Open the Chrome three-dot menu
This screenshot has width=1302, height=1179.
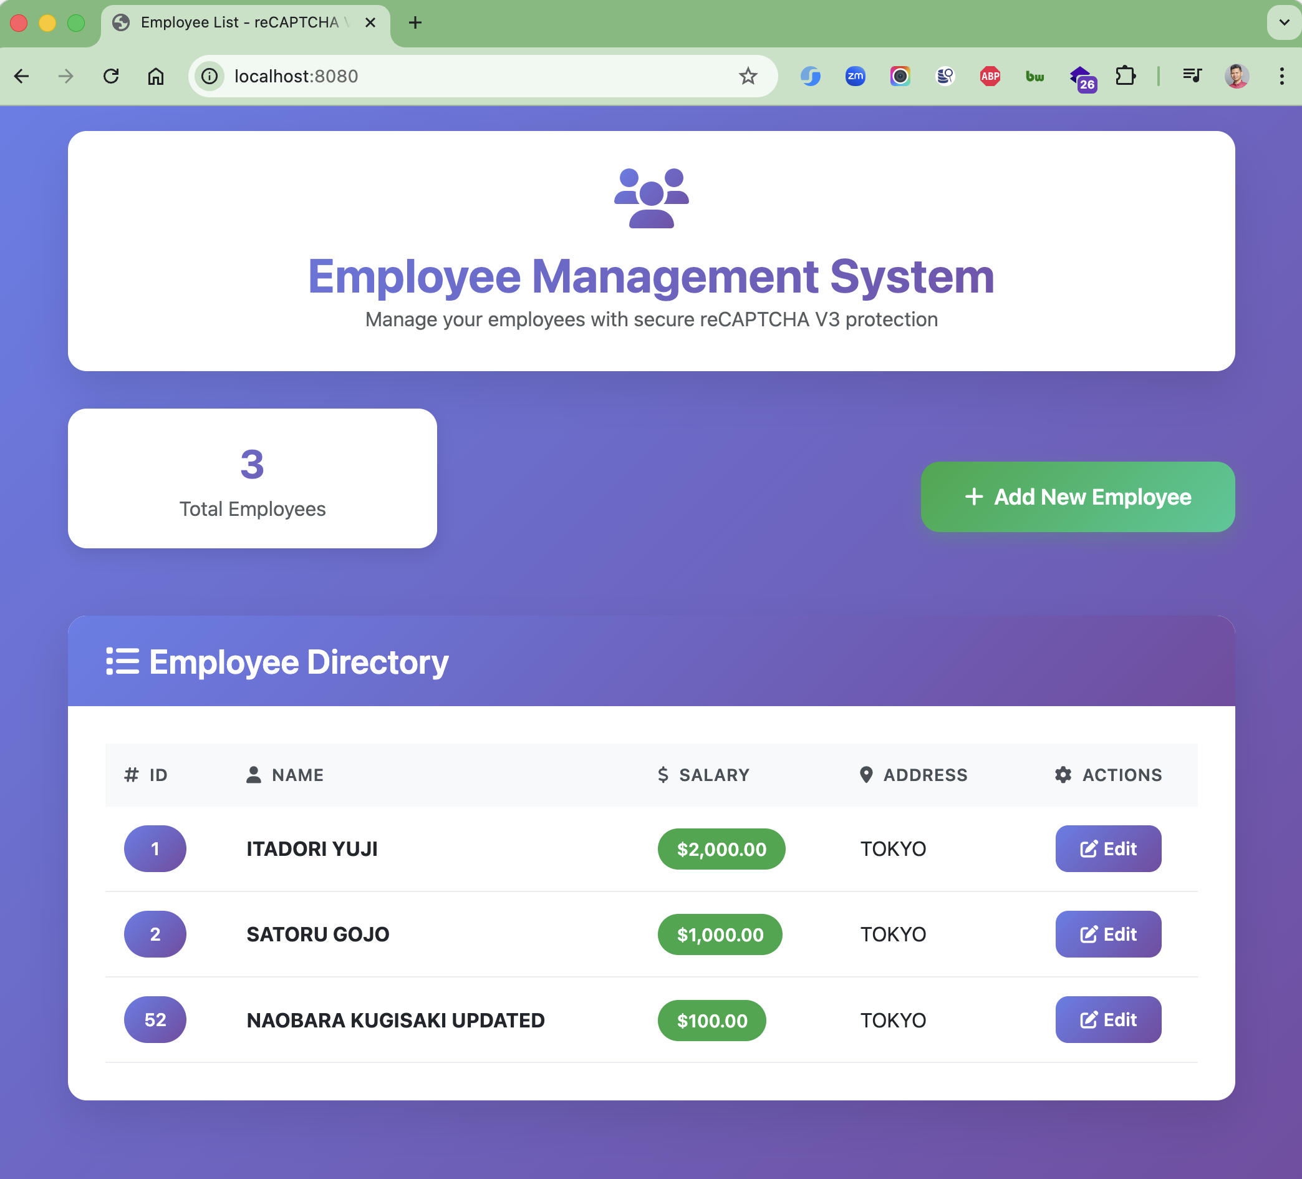tap(1281, 76)
